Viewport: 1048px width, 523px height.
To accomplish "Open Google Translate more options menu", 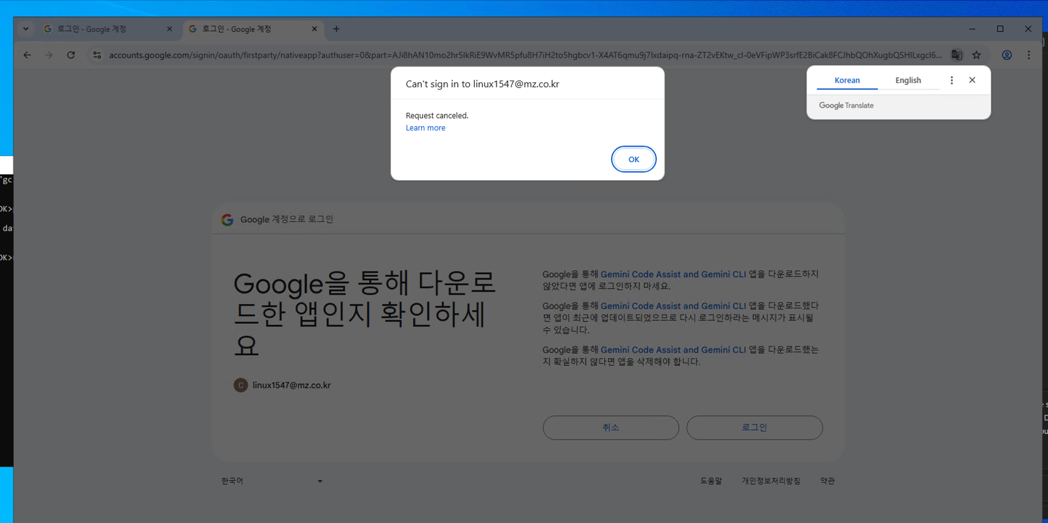I will (952, 80).
